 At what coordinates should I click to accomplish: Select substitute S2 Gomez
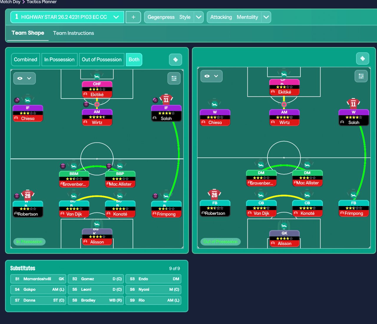click(96, 279)
